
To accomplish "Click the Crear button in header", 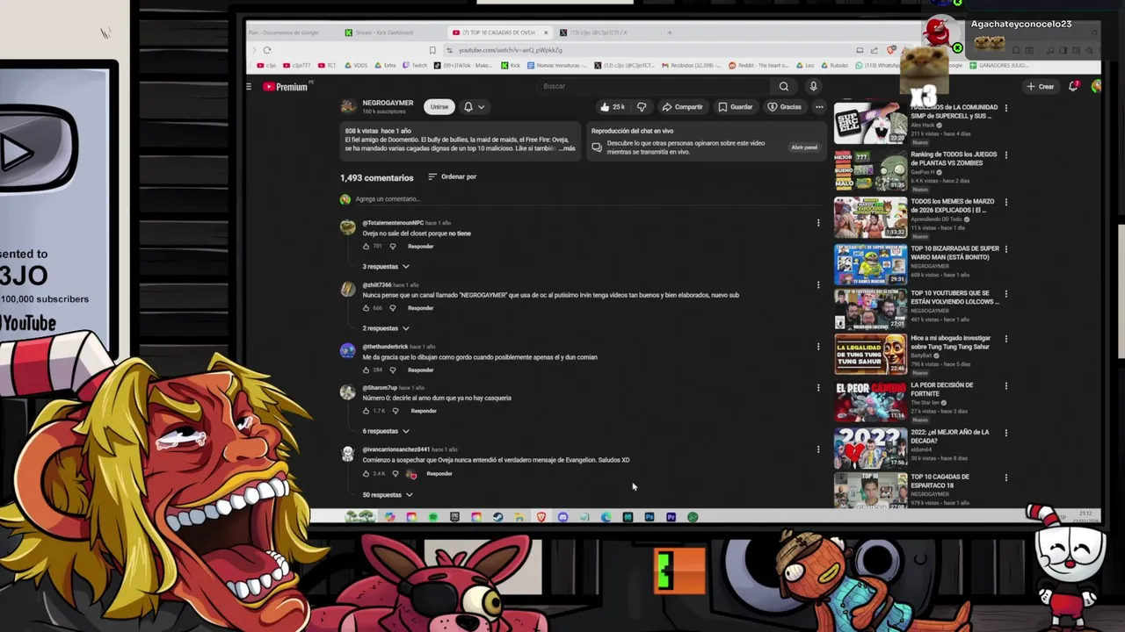I will click(x=1040, y=86).
